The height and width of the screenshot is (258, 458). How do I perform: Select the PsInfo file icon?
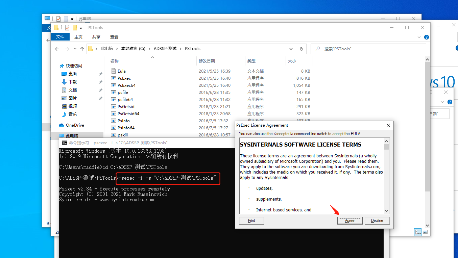click(x=114, y=121)
